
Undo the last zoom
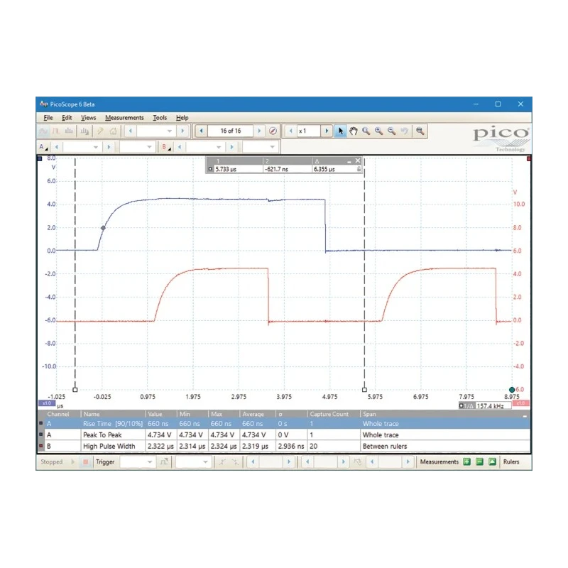click(x=404, y=131)
